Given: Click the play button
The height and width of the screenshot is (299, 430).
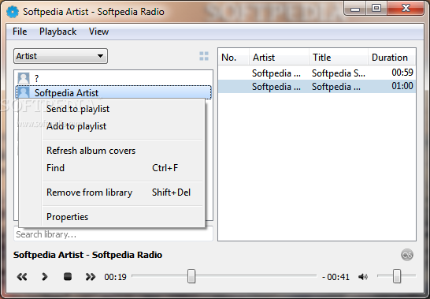Looking at the screenshot, I should coord(44,276).
